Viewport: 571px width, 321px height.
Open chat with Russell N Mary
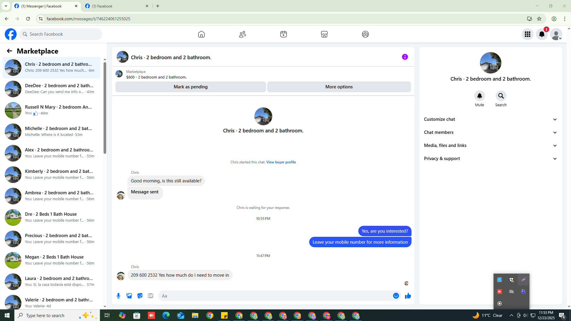click(x=51, y=110)
